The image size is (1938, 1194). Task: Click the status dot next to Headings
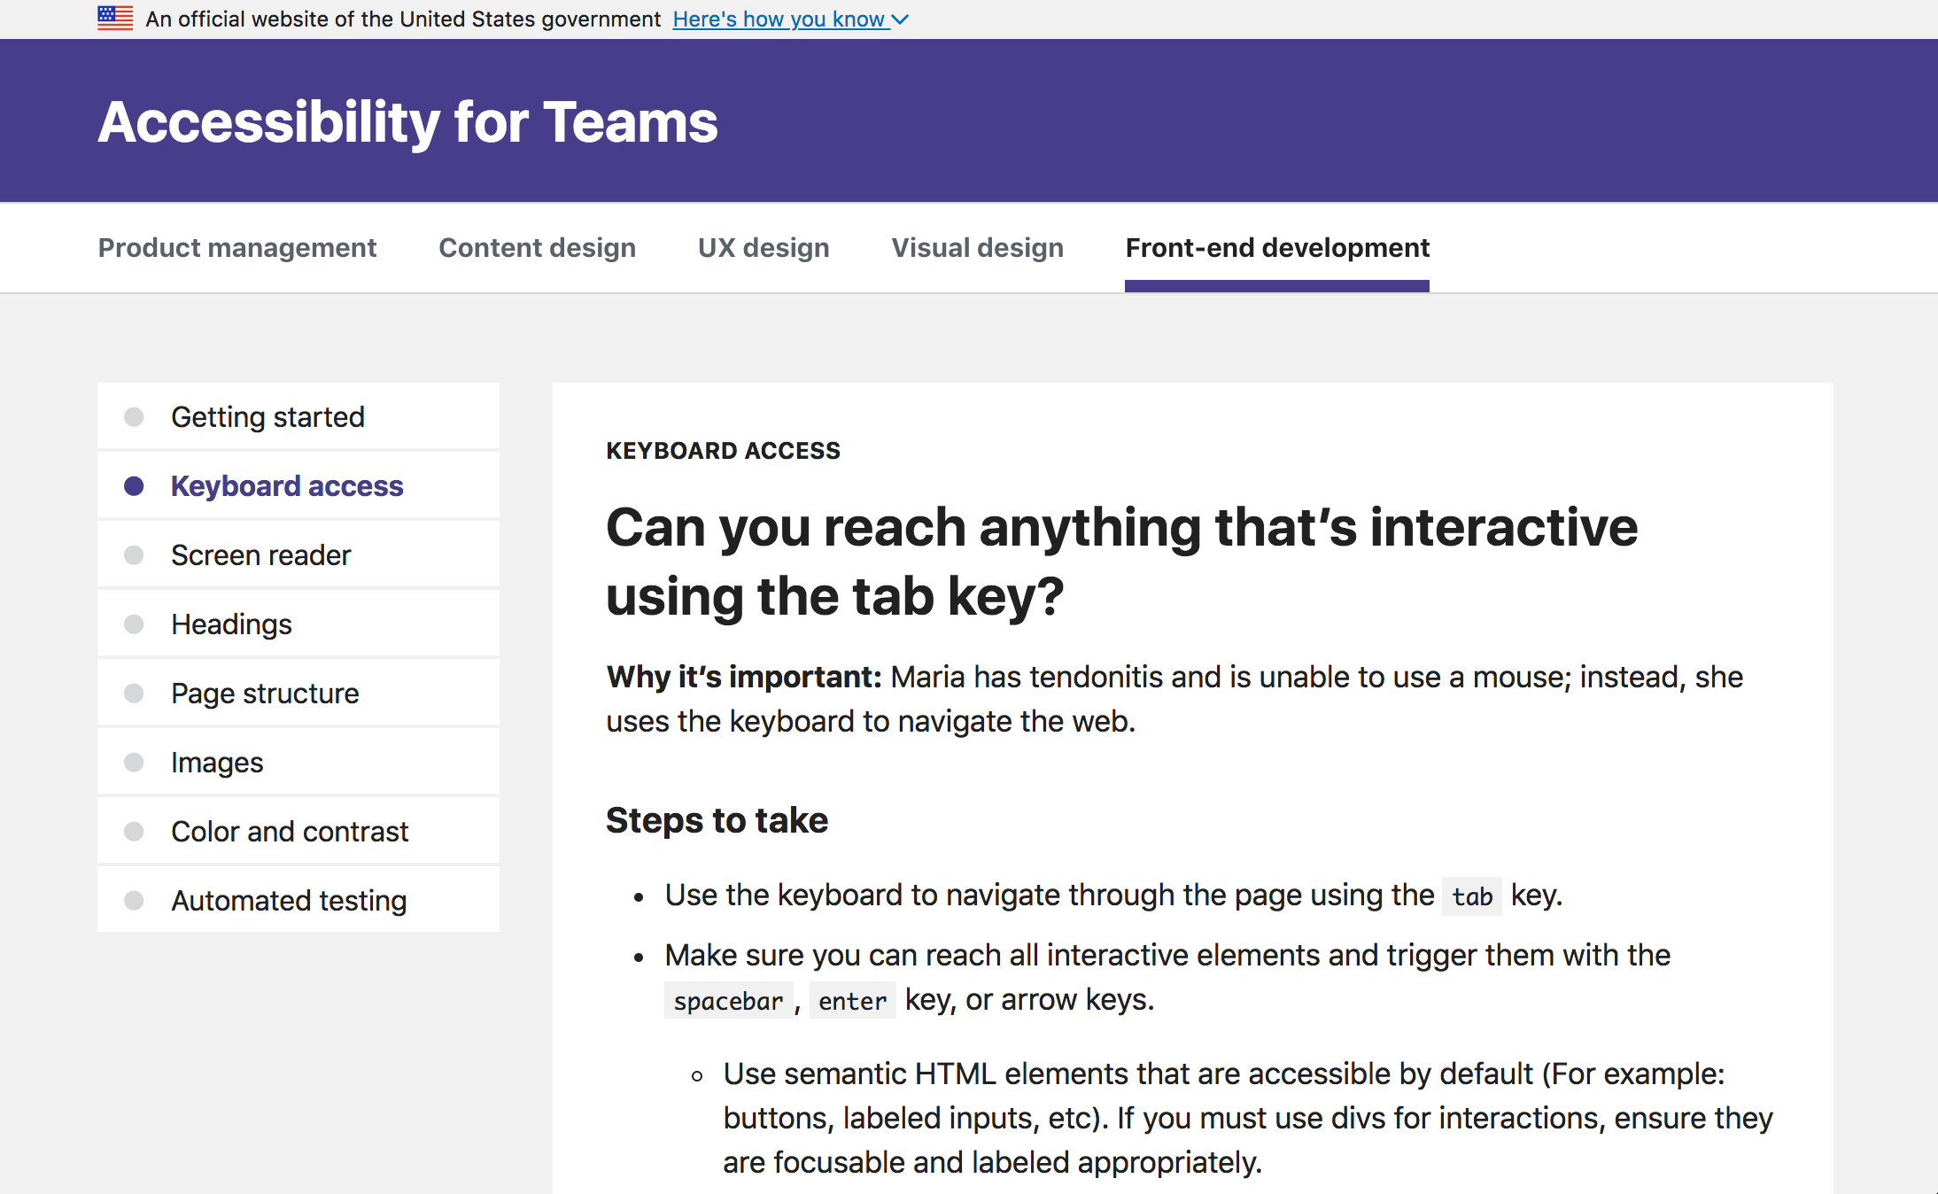tap(135, 624)
